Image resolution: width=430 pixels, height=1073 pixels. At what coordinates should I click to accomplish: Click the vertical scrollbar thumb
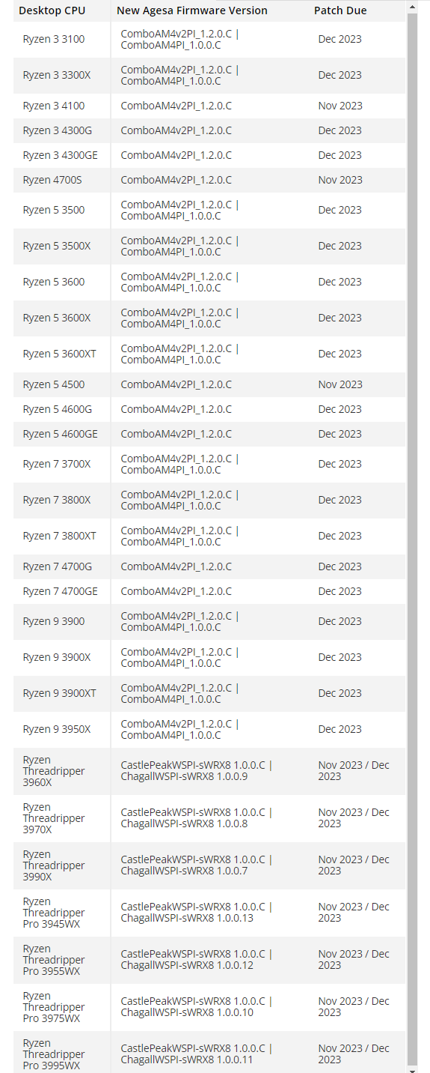pyautogui.click(x=412, y=539)
